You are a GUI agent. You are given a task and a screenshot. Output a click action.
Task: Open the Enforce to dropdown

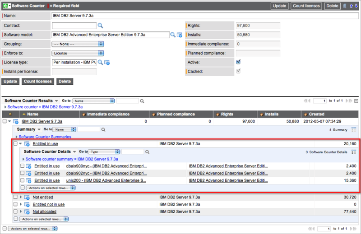pos(78,53)
